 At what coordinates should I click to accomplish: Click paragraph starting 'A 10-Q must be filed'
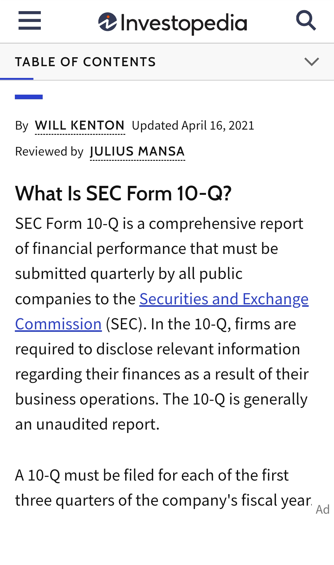click(163, 488)
